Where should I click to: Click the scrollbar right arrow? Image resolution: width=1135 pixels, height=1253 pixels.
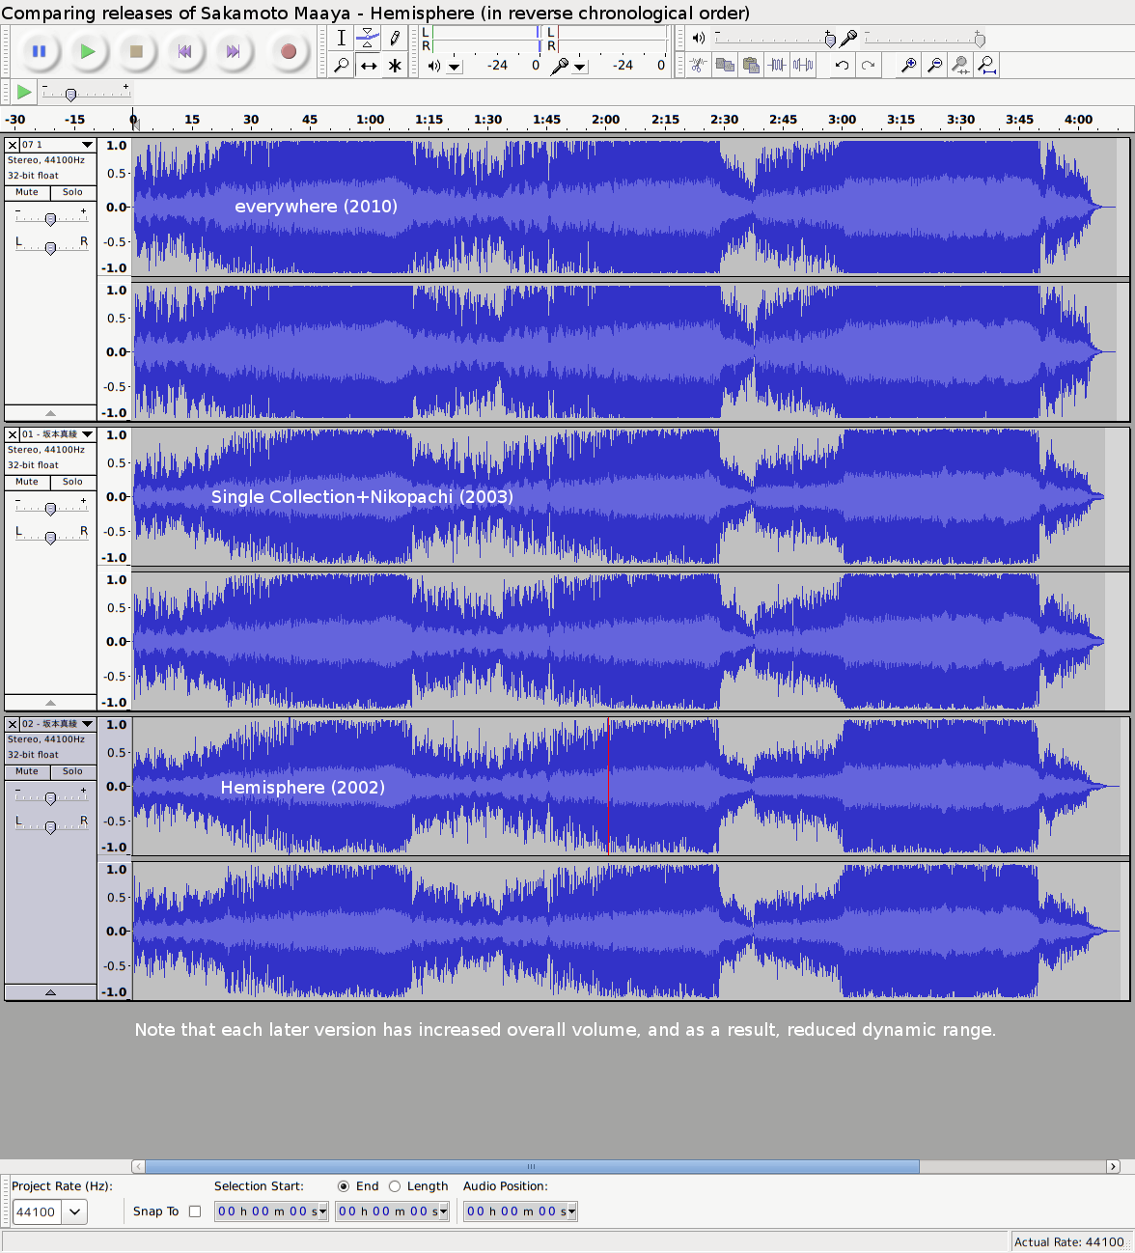(1113, 1166)
